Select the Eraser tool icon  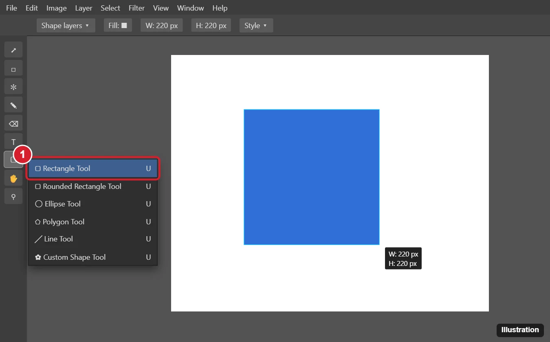pyautogui.click(x=13, y=124)
